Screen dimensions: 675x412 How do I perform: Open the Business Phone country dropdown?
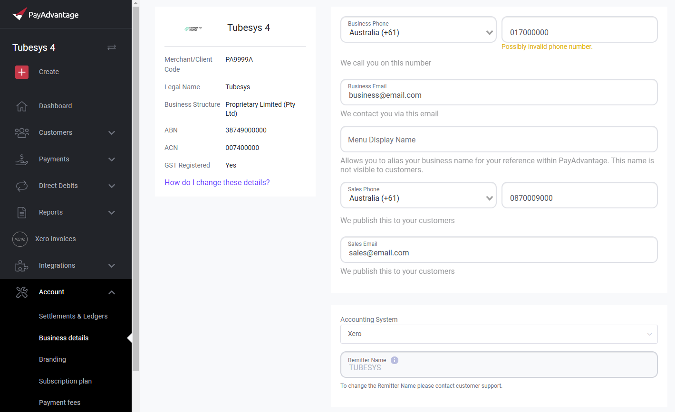418,29
